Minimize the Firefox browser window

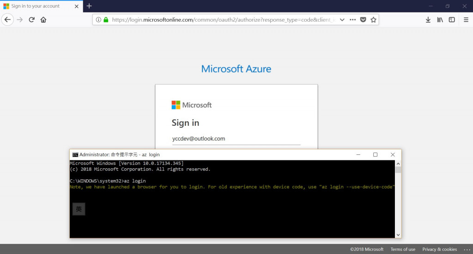pos(431,6)
